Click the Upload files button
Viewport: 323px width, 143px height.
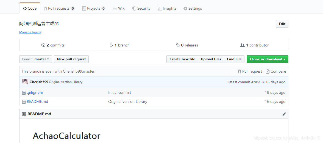[211, 59]
